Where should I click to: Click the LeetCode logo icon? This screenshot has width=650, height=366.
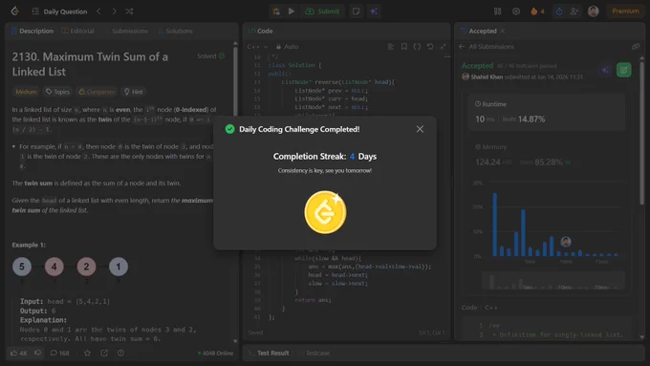[15, 11]
